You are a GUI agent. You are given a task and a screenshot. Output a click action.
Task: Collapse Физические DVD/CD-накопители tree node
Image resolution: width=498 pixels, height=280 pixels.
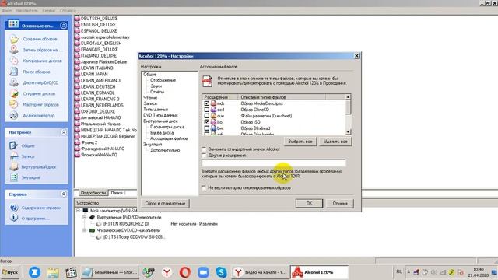coord(85,230)
